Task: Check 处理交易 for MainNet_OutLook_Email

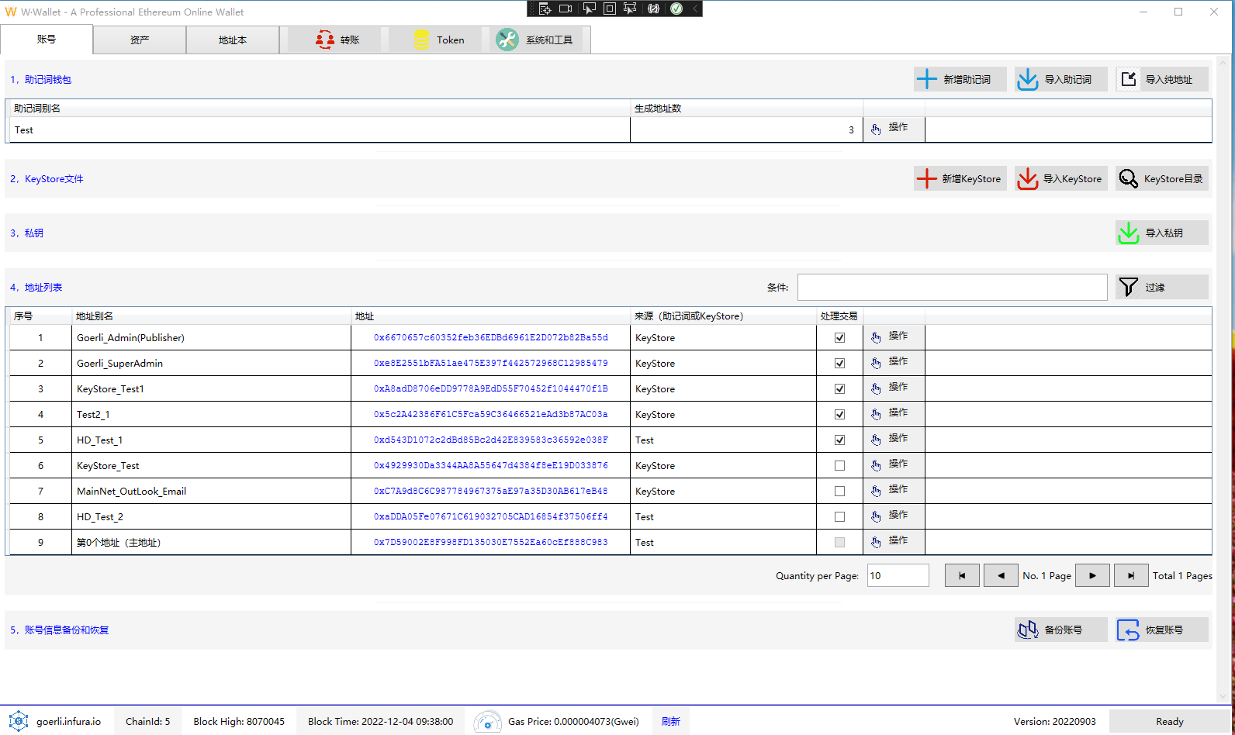Action: coord(839,491)
